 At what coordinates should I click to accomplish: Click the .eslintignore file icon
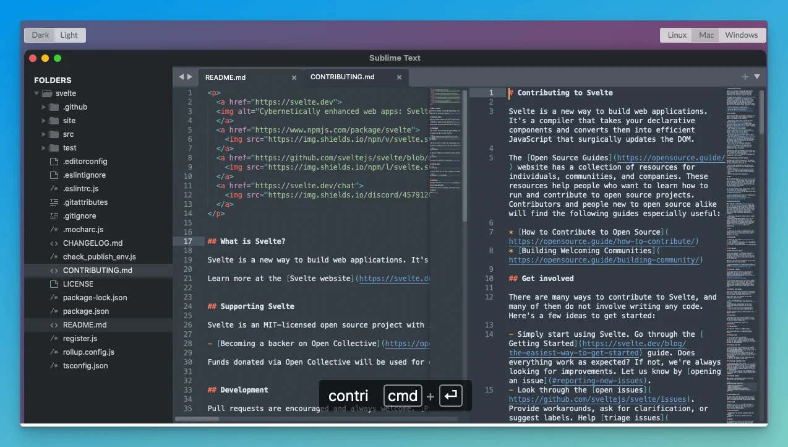[54, 175]
